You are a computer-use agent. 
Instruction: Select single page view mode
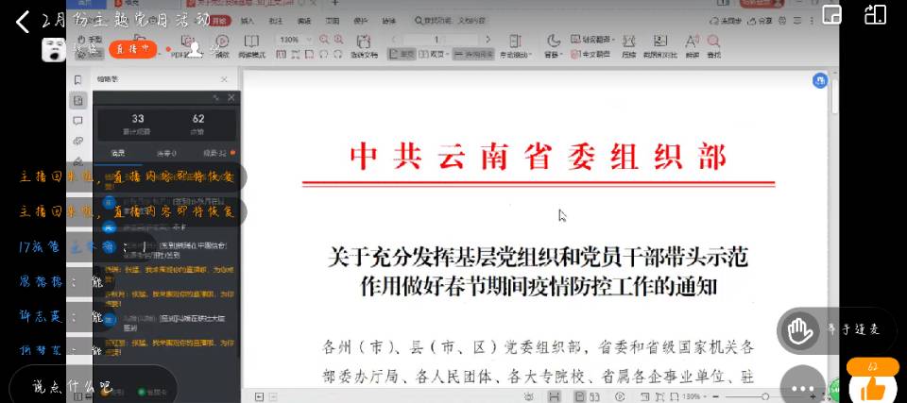point(402,55)
